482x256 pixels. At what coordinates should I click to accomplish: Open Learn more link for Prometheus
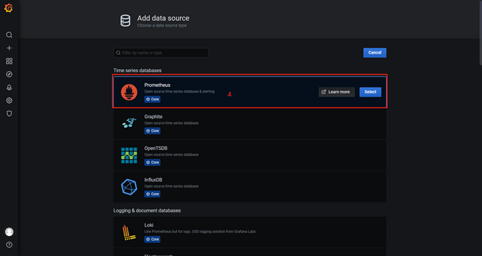click(336, 92)
